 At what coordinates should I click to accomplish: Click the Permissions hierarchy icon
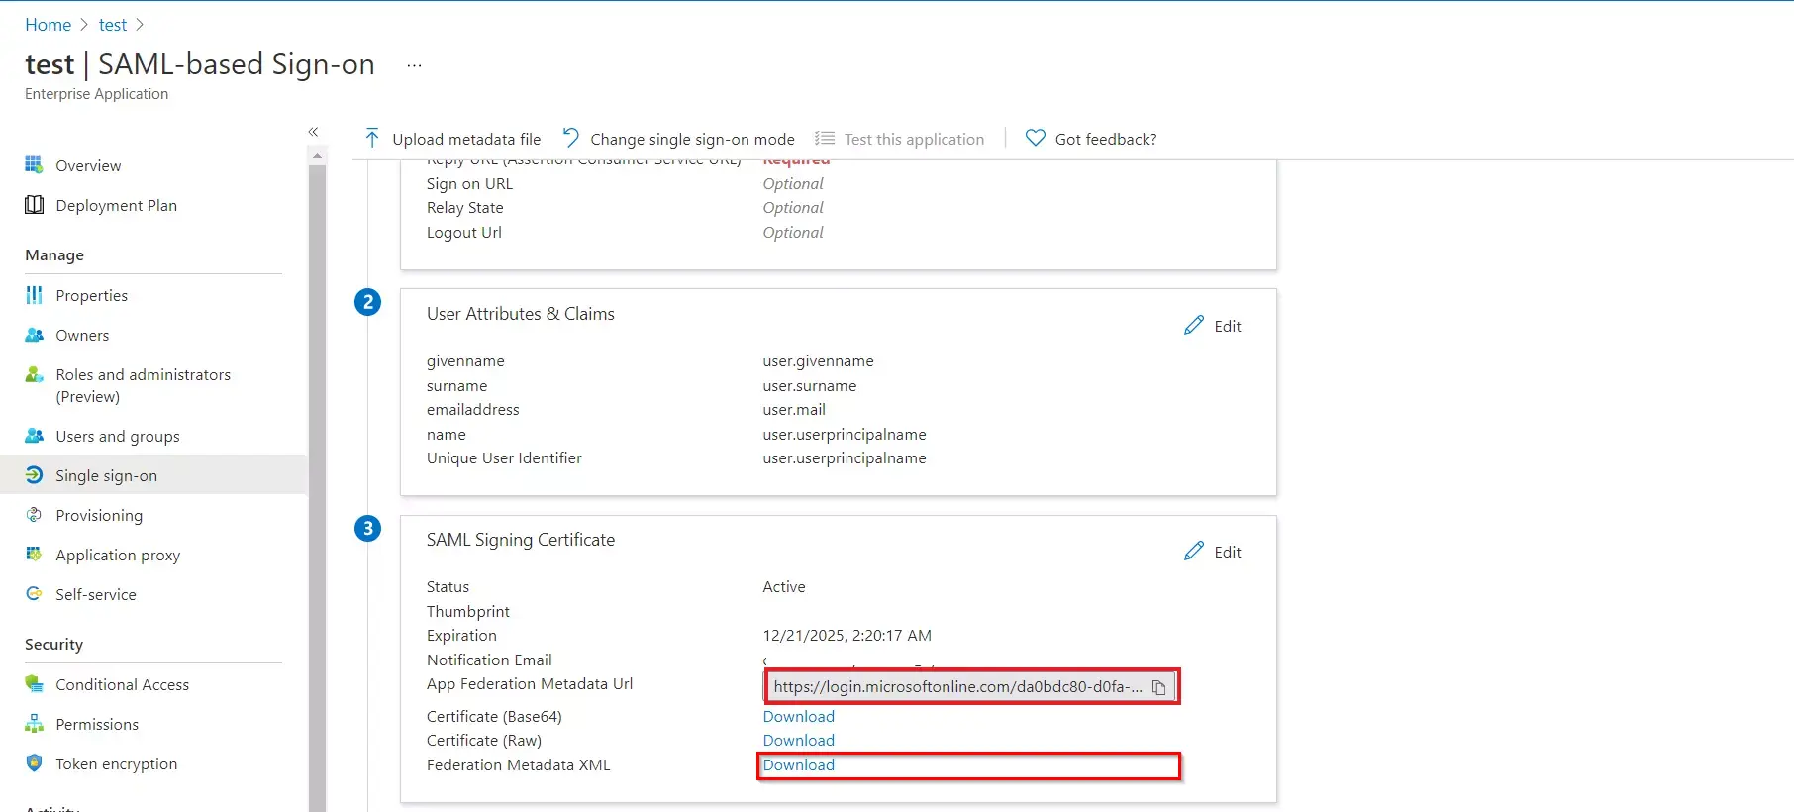34,724
